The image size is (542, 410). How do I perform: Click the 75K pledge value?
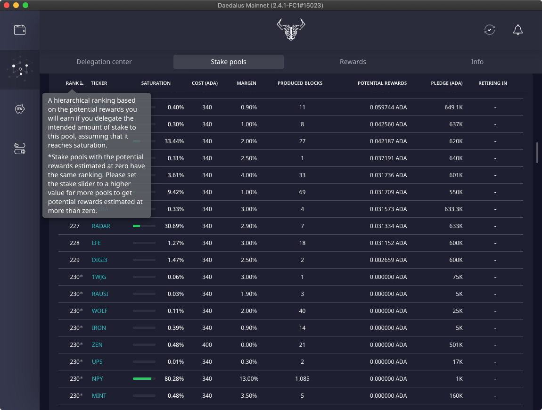pos(458,277)
